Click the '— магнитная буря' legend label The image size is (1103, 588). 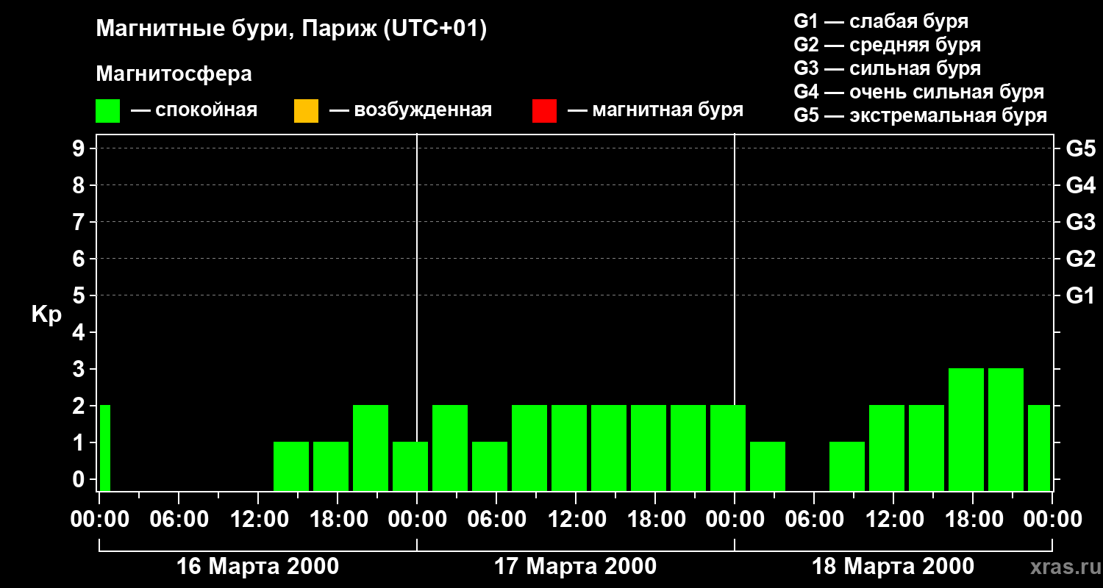pyautogui.click(x=655, y=110)
